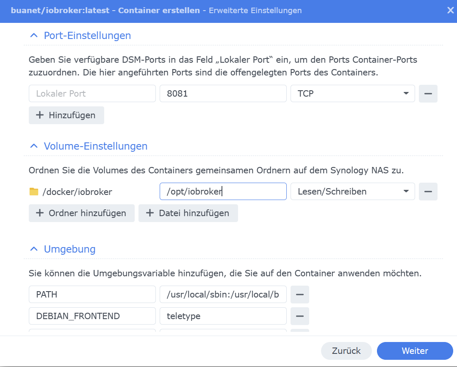
Task: Close the Container erstellen dialog
Action: pos(450,11)
